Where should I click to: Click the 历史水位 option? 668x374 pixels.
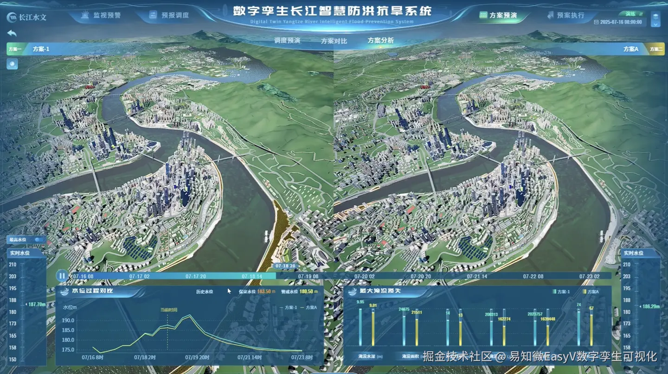(205, 292)
